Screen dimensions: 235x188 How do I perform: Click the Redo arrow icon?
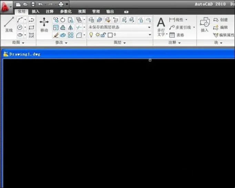(x=50, y=4)
